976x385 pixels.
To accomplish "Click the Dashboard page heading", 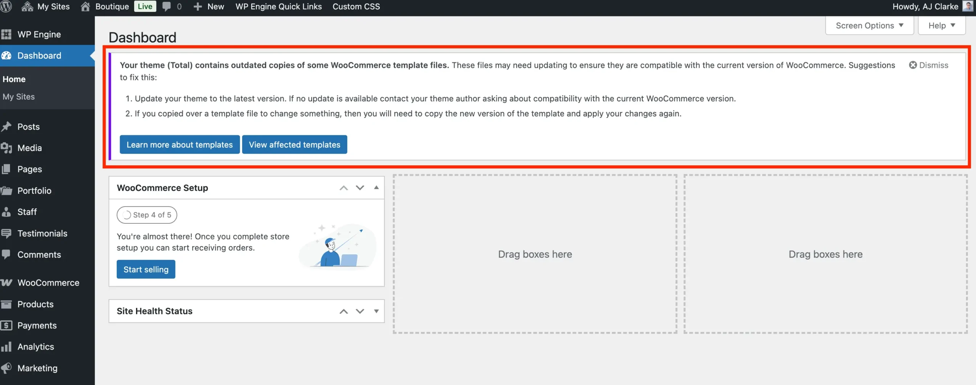I will coord(143,37).
